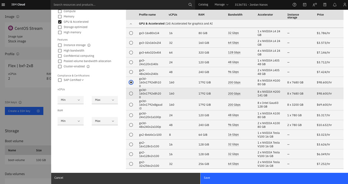Uncheck the GPU & Accelerated filter
Screen dimensions: 348x184
click(x=60, y=22)
